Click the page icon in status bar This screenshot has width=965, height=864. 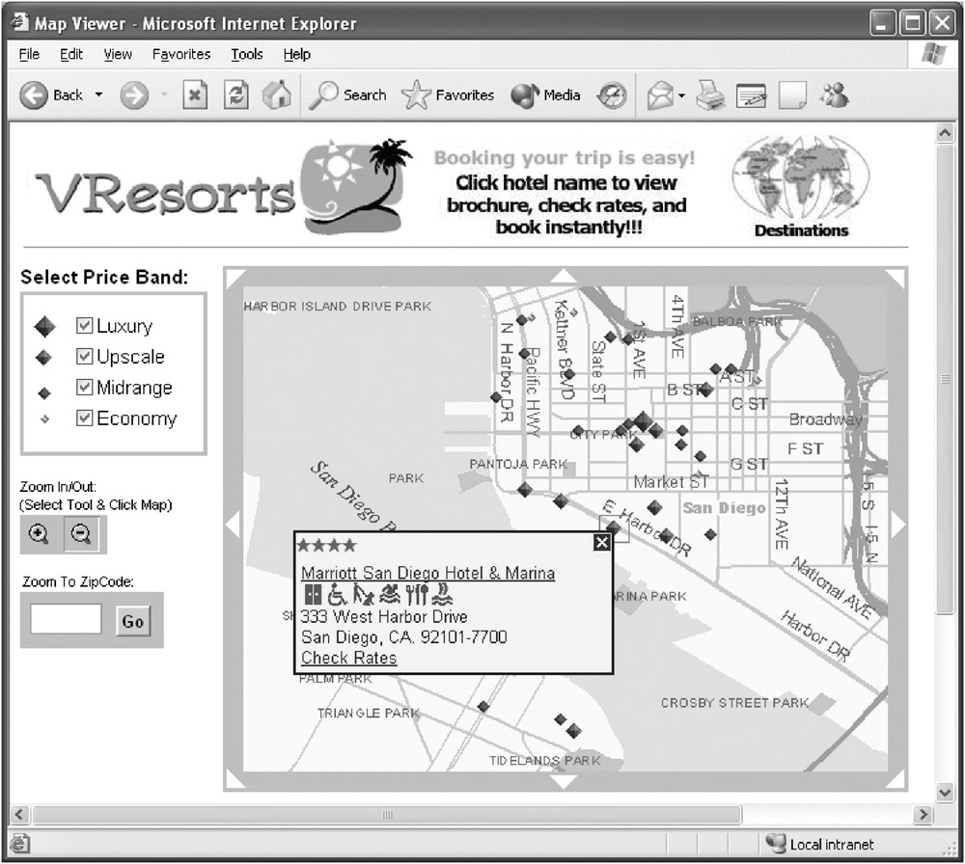[x=19, y=844]
